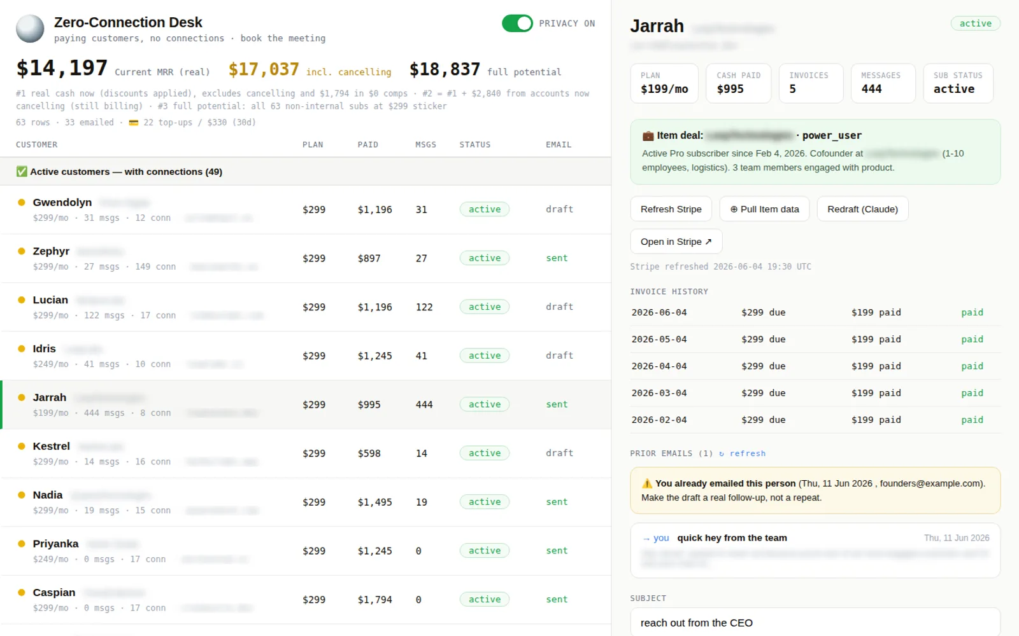1019x636 pixels.
Task: Collapse Active customers with connections group
Action: tap(306, 172)
